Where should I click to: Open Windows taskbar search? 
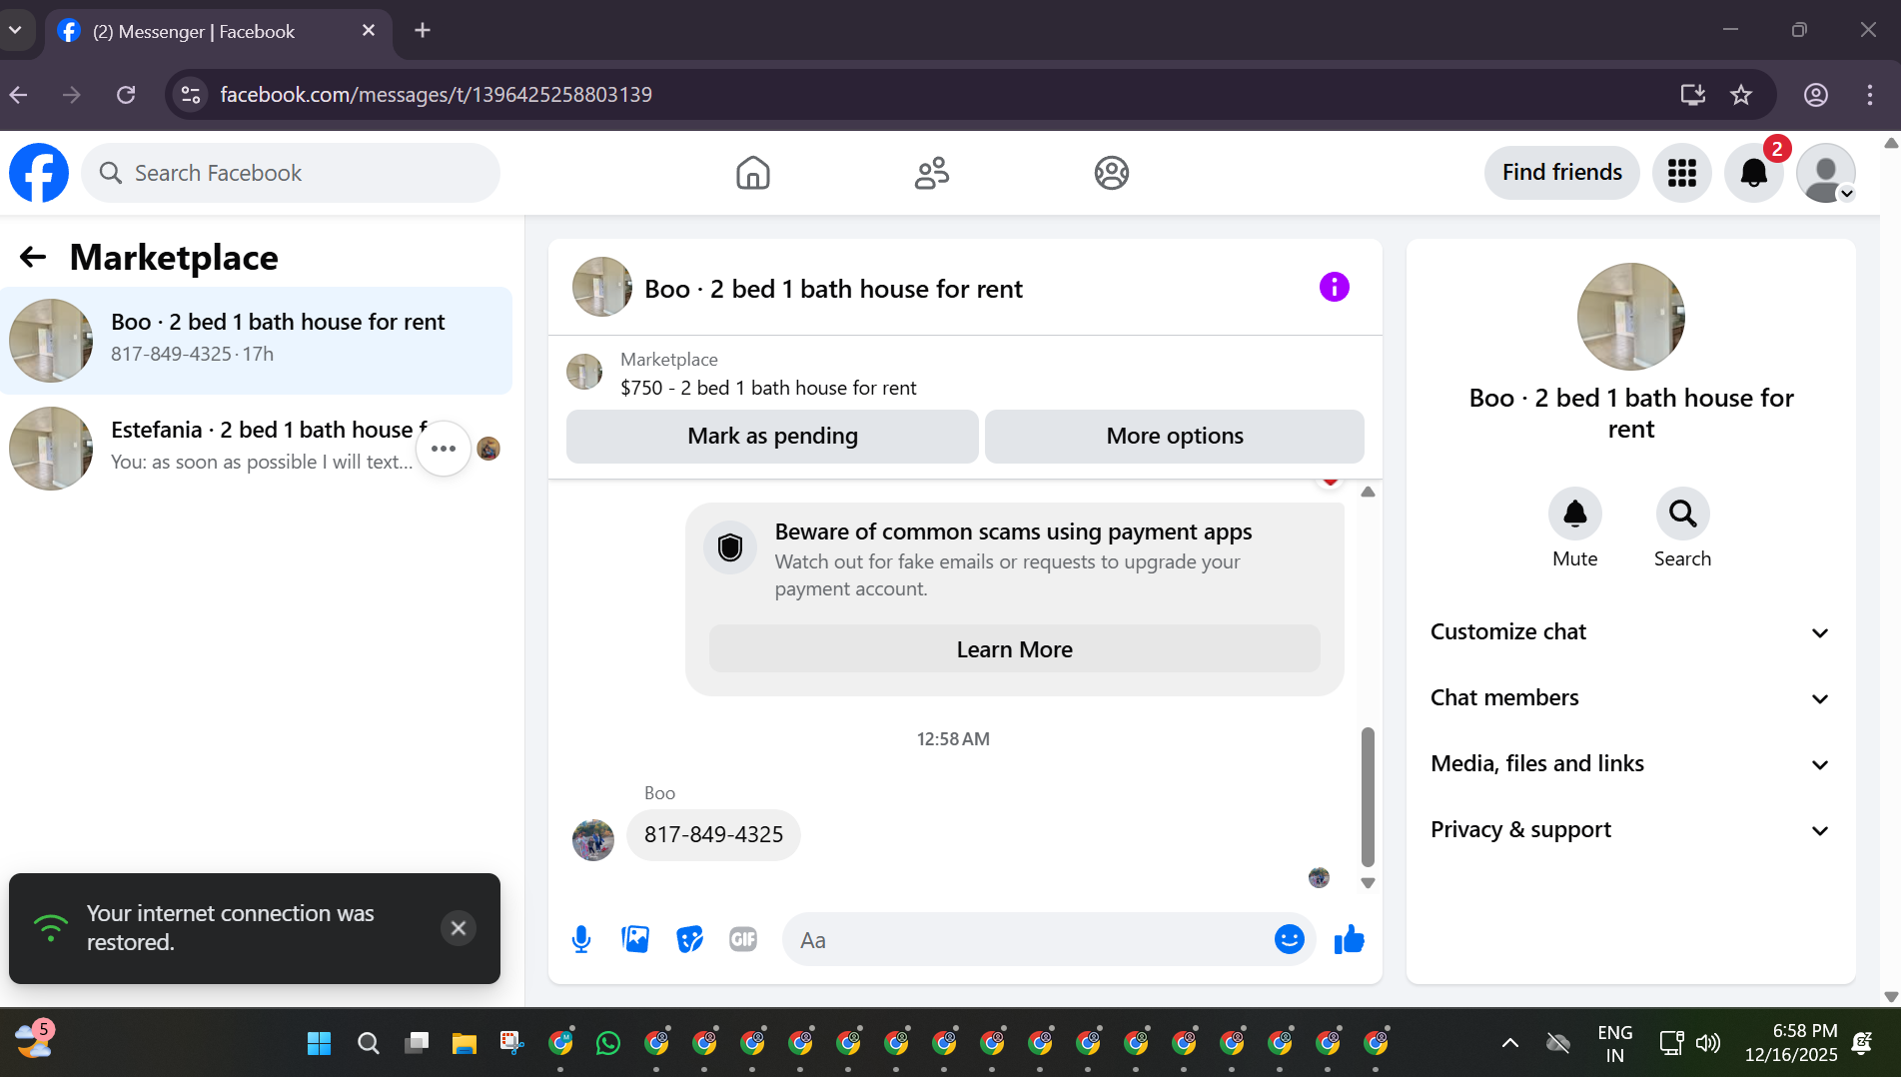(368, 1044)
